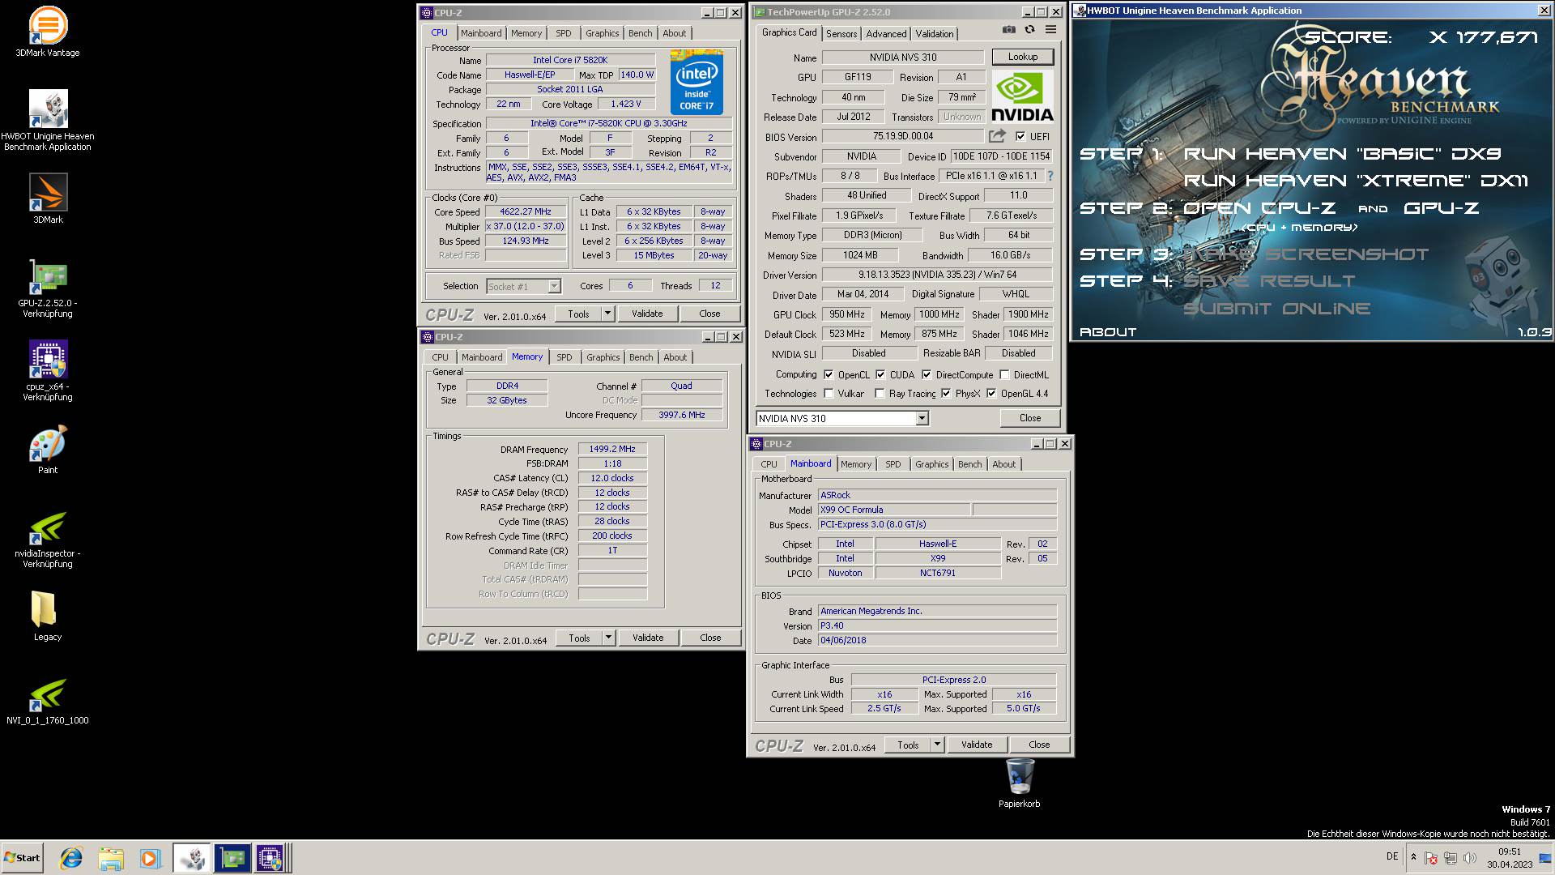
Task: Open the Legacy folder icon
Action: click(48, 616)
